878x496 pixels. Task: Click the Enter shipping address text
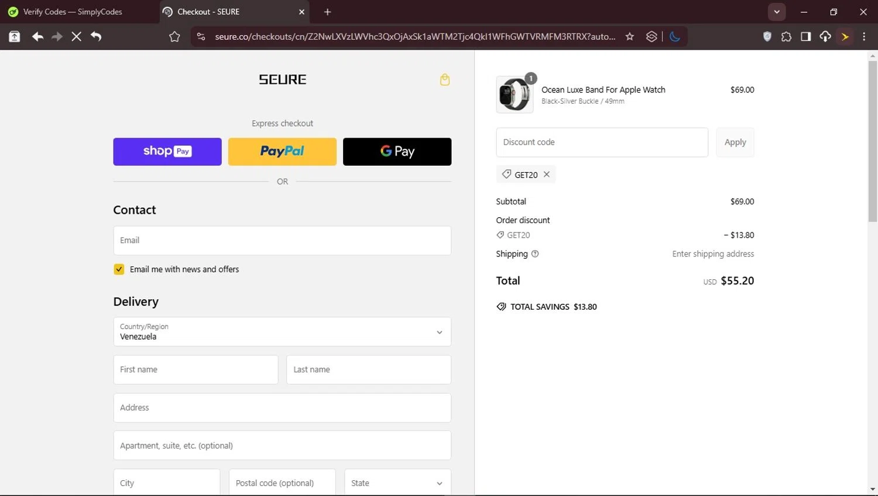(x=713, y=254)
